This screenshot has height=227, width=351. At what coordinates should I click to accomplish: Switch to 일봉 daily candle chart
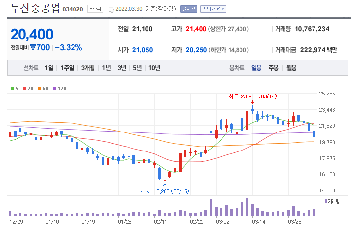256,68
